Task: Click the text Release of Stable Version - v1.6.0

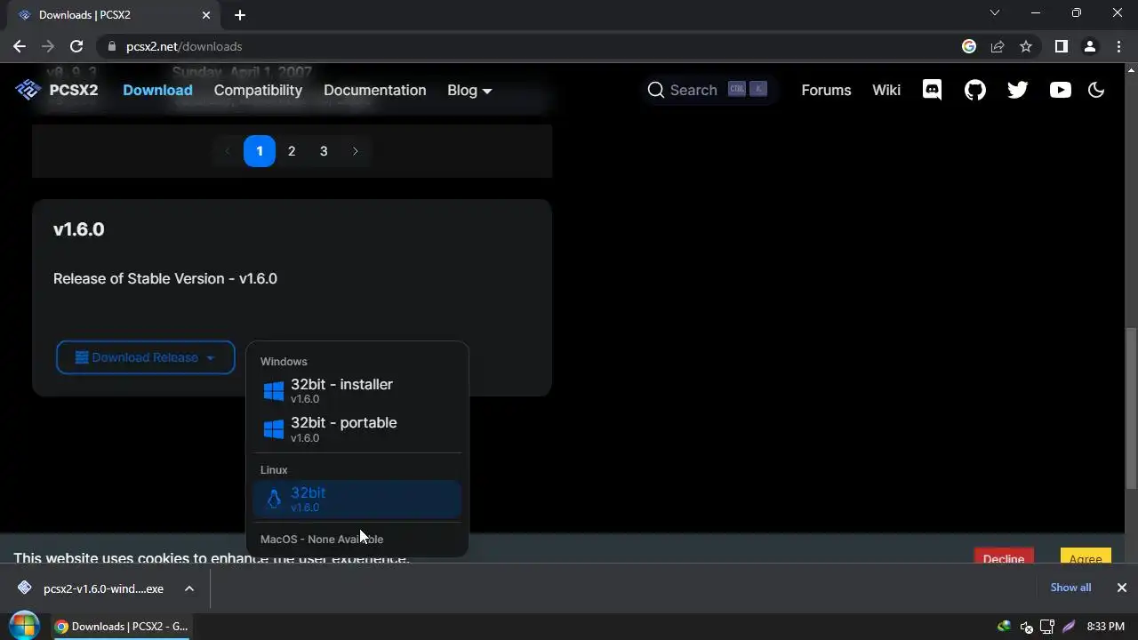Action: [x=165, y=278]
